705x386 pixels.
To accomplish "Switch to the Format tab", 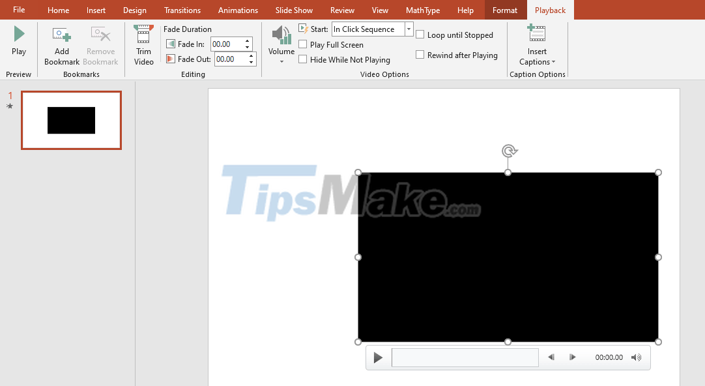I will [x=505, y=10].
